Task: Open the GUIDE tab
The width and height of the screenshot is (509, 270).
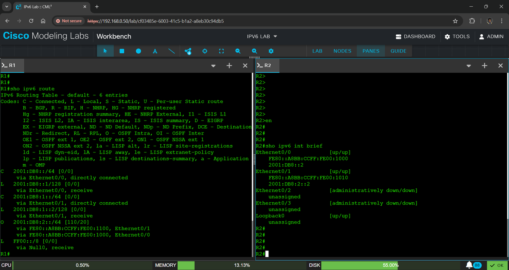Action: pos(398,51)
